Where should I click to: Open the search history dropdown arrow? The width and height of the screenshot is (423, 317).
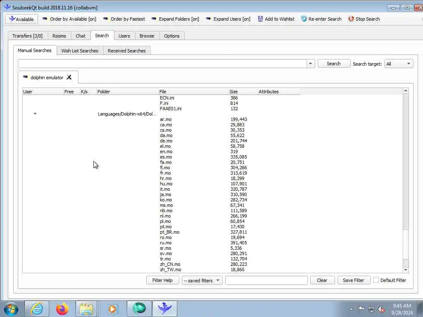click(311, 64)
